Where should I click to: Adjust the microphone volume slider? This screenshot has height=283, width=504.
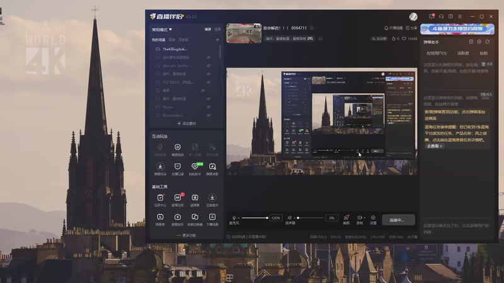click(255, 218)
